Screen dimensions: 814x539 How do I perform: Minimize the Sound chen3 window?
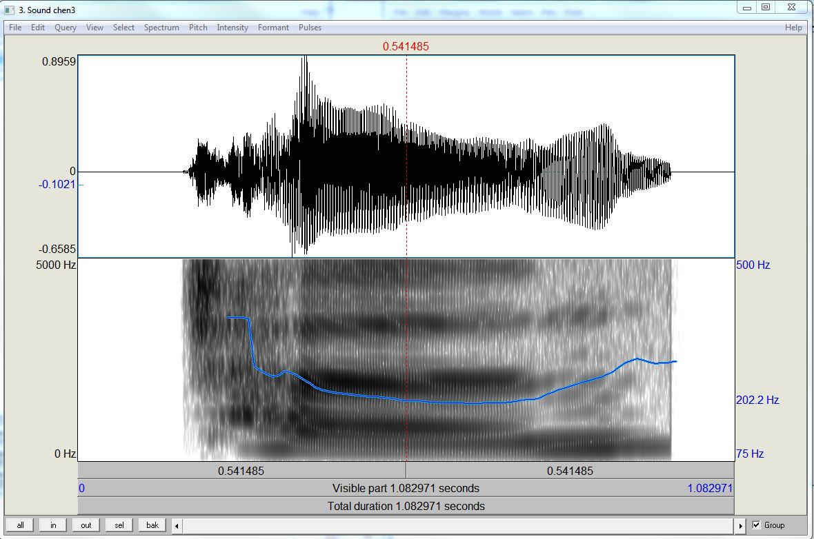click(748, 8)
